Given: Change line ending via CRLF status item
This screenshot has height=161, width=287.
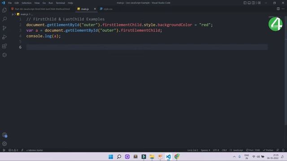Looking at the screenshot, I should pyautogui.click(x=224, y=150).
